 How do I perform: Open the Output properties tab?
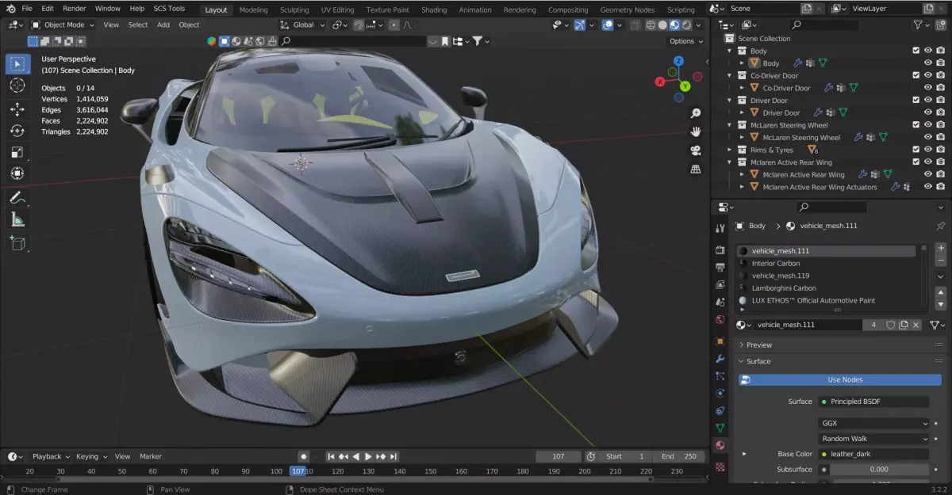[720, 267]
